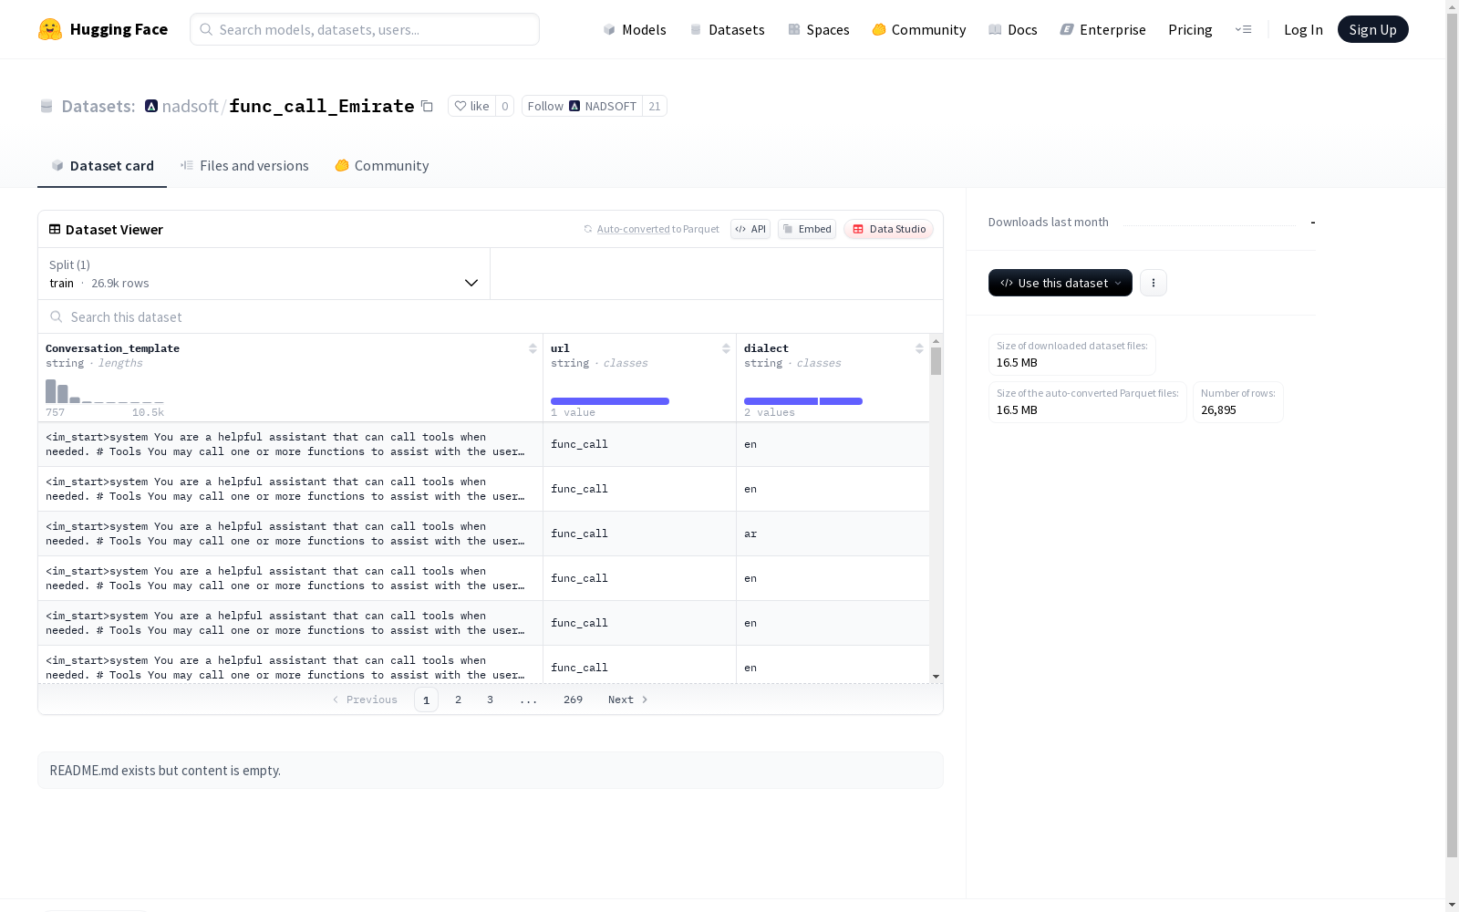Follow the NADSOFT organization
The width and height of the screenshot is (1459, 912).
click(x=582, y=106)
